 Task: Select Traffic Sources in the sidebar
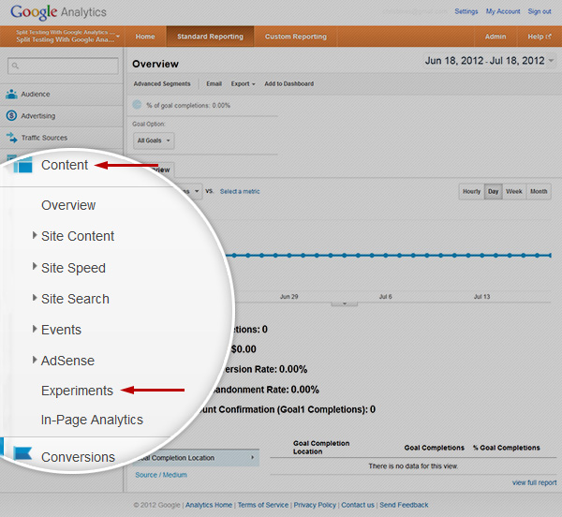click(x=61, y=138)
